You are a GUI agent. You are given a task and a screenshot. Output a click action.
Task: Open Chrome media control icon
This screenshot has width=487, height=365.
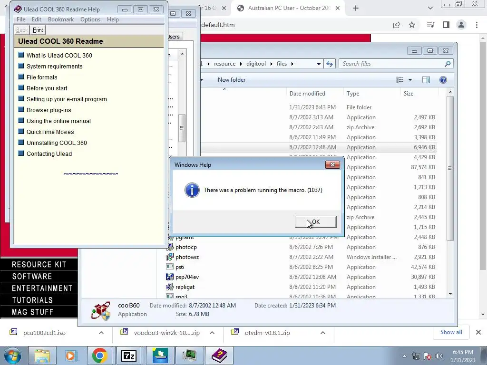click(x=430, y=25)
